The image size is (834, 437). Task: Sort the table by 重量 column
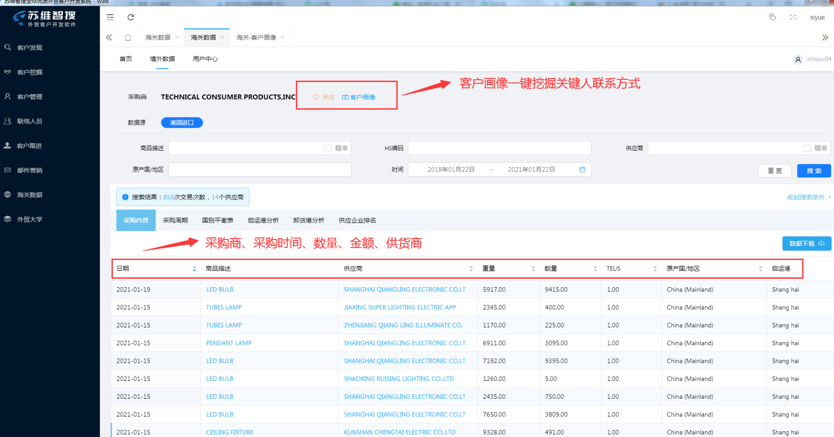coord(533,269)
